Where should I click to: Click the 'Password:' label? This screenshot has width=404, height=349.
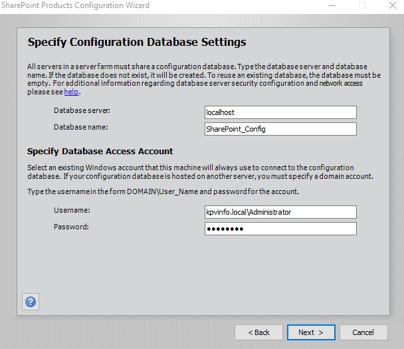click(x=71, y=227)
